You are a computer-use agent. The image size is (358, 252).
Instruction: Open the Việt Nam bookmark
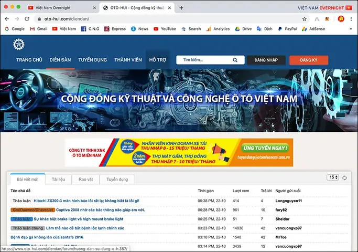click(64, 29)
